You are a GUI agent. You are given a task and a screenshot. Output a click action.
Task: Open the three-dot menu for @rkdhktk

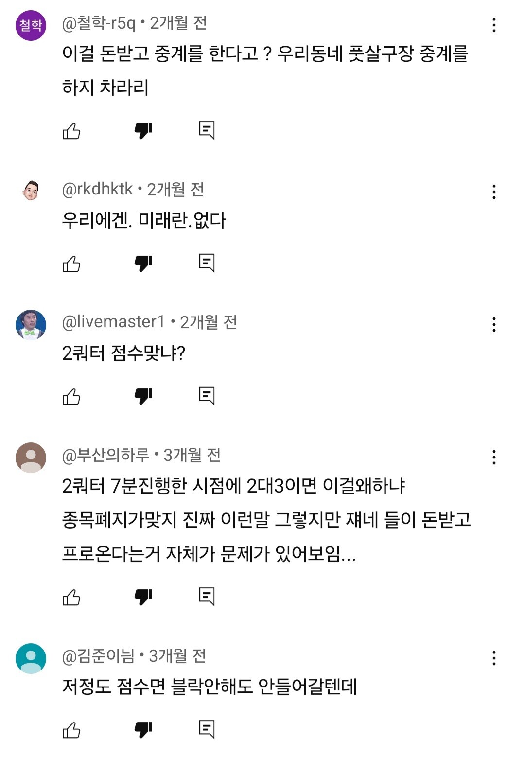click(494, 192)
